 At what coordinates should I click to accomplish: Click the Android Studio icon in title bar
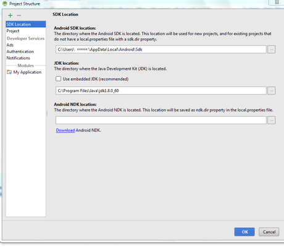point(5,4)
